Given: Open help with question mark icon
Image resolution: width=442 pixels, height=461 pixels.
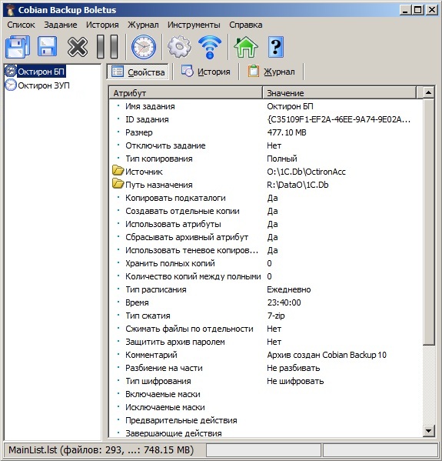Looking at the screenshot, I should click(x=276, y=47).
